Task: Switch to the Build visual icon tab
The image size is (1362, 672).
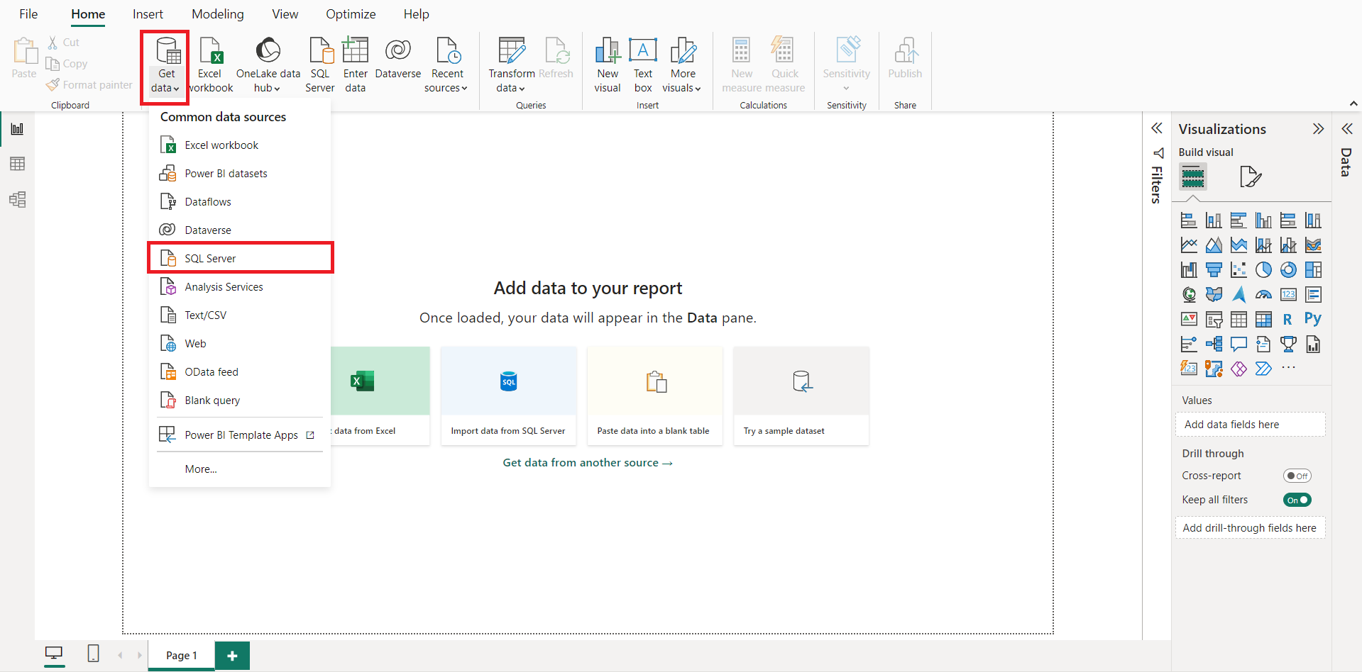Action: coord(1192,177)
